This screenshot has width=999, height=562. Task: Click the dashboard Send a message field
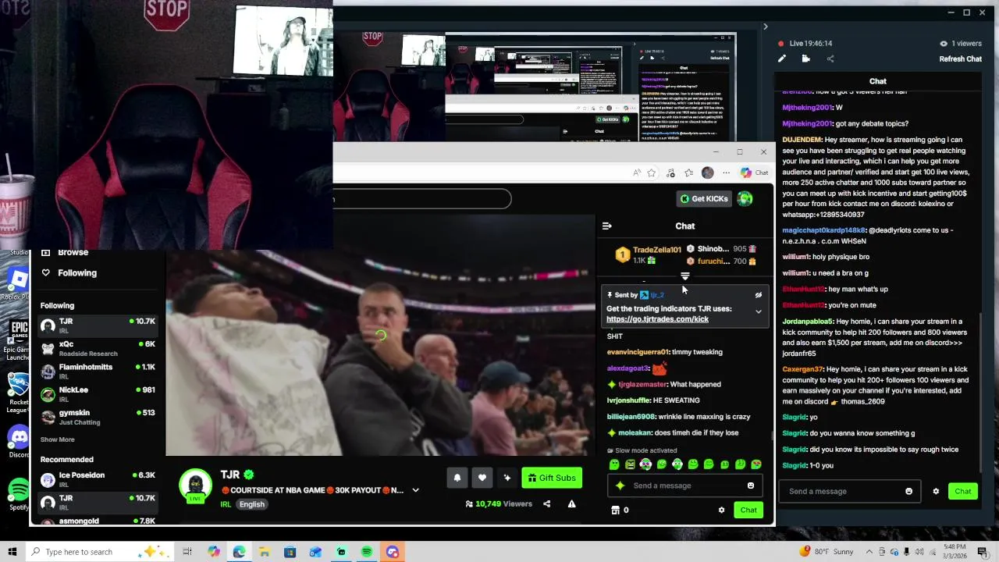point(849,491)
